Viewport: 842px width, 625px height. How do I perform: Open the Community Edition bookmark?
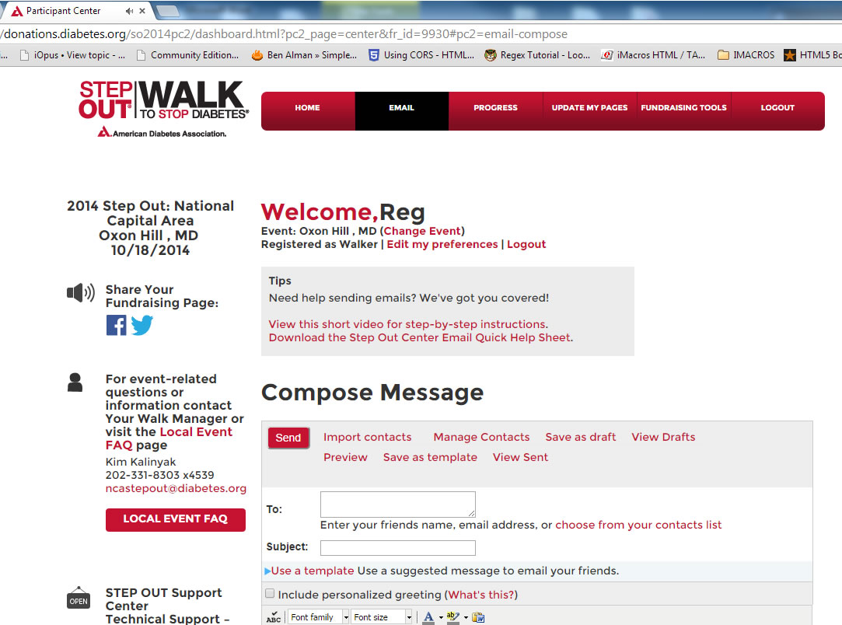point(187,54)
